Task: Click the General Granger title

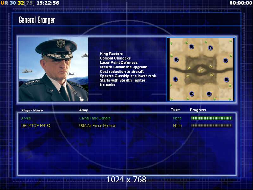Action: pos(37,20)
